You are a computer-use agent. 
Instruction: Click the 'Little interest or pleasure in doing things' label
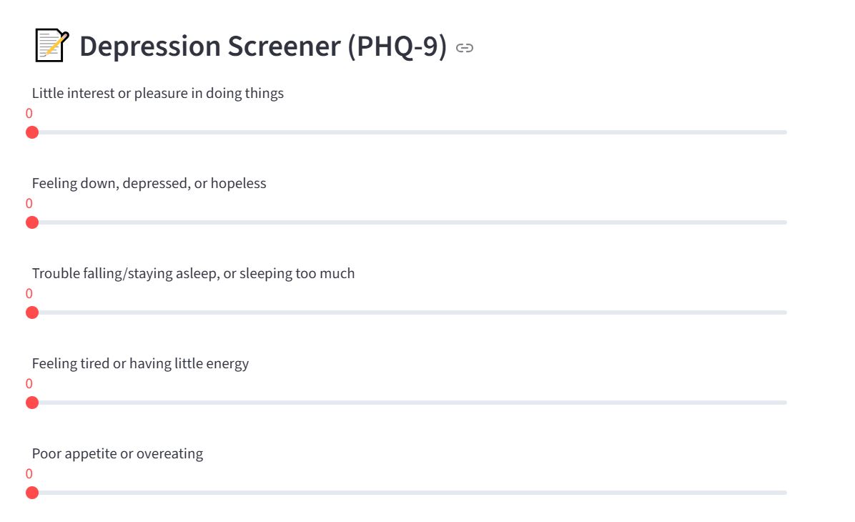158,93
